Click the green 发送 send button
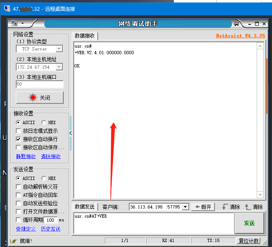Viewport: 272px width, 247px height. pyautogui.click(x=249, y=223)
